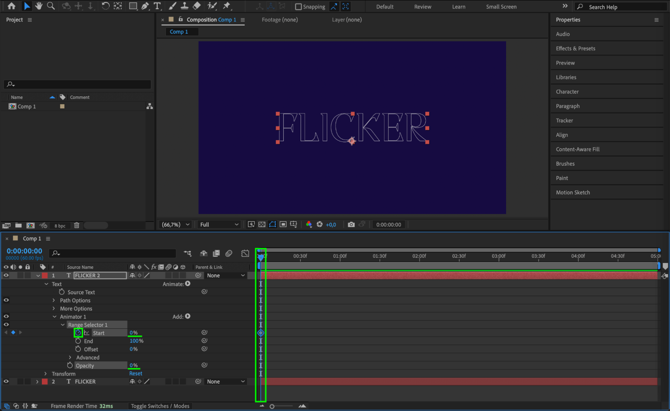
Task: Click the trash icon in Project panel
Action: point(77,225)
